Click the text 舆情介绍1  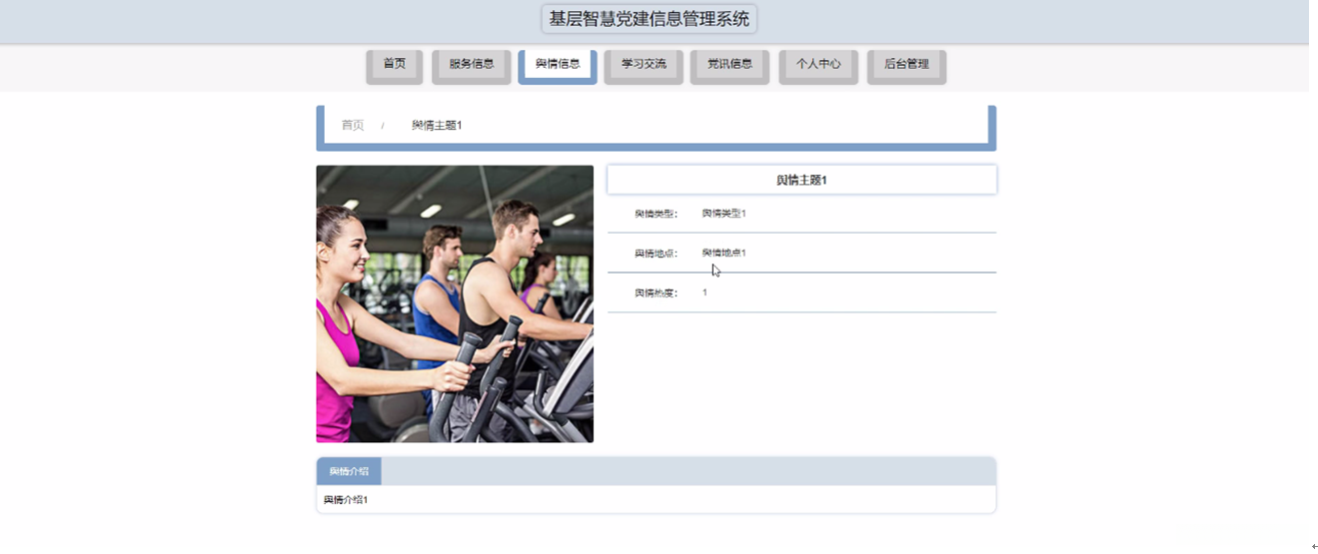346,499
